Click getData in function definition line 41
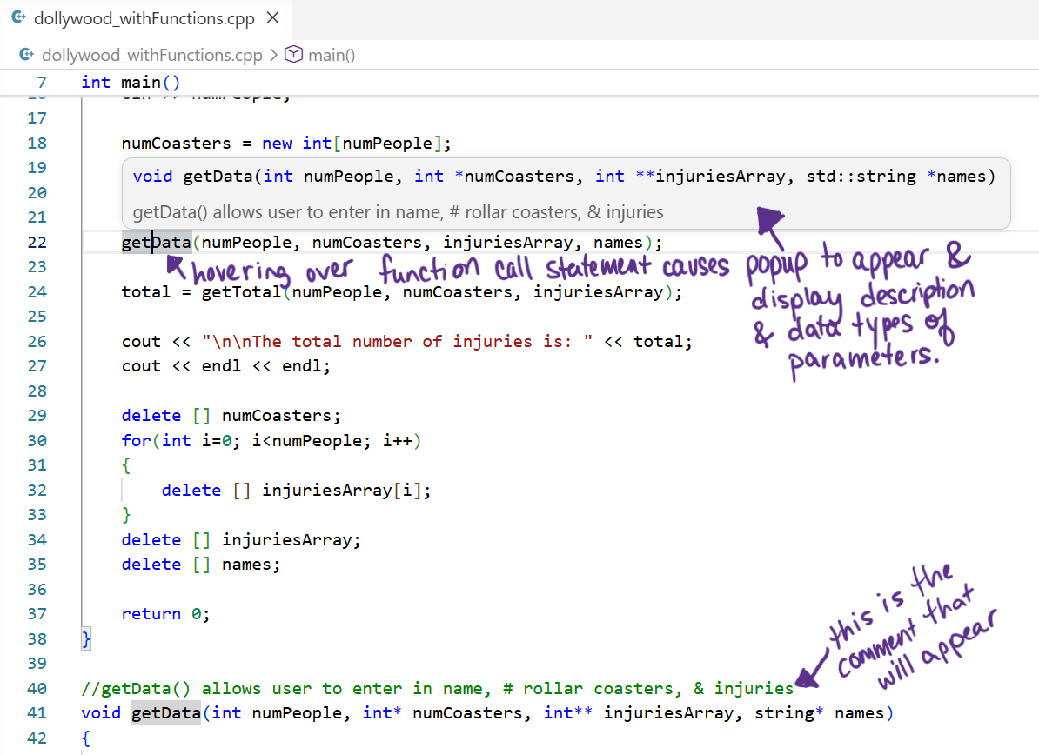Viewport: 1039px width, 755px height. (165, 713)
